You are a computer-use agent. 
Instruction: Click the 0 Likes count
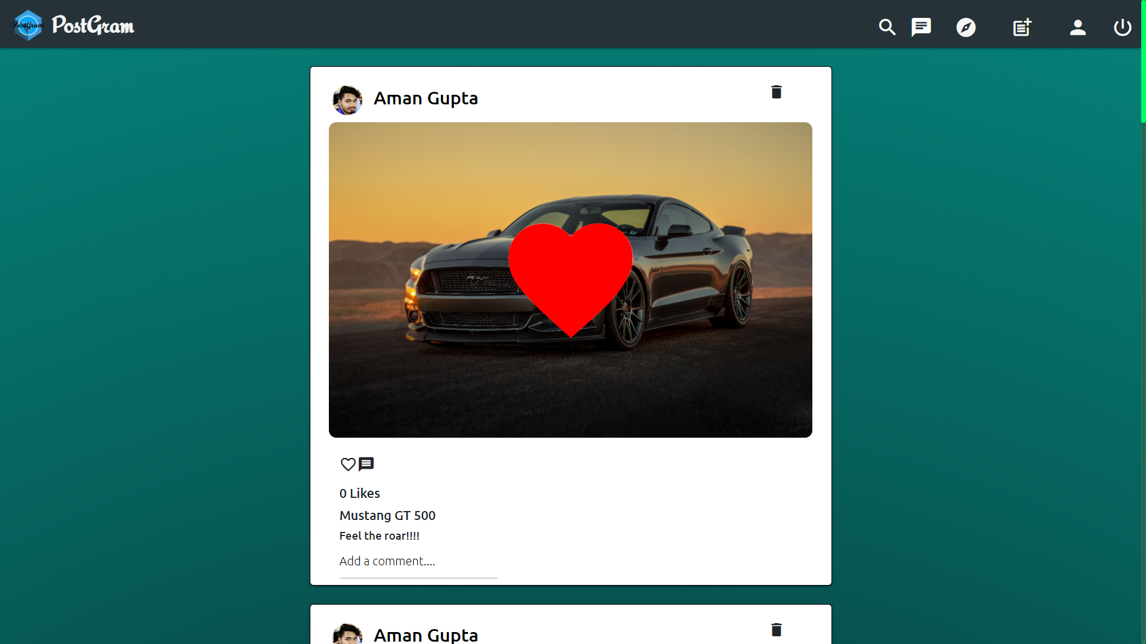359,493
